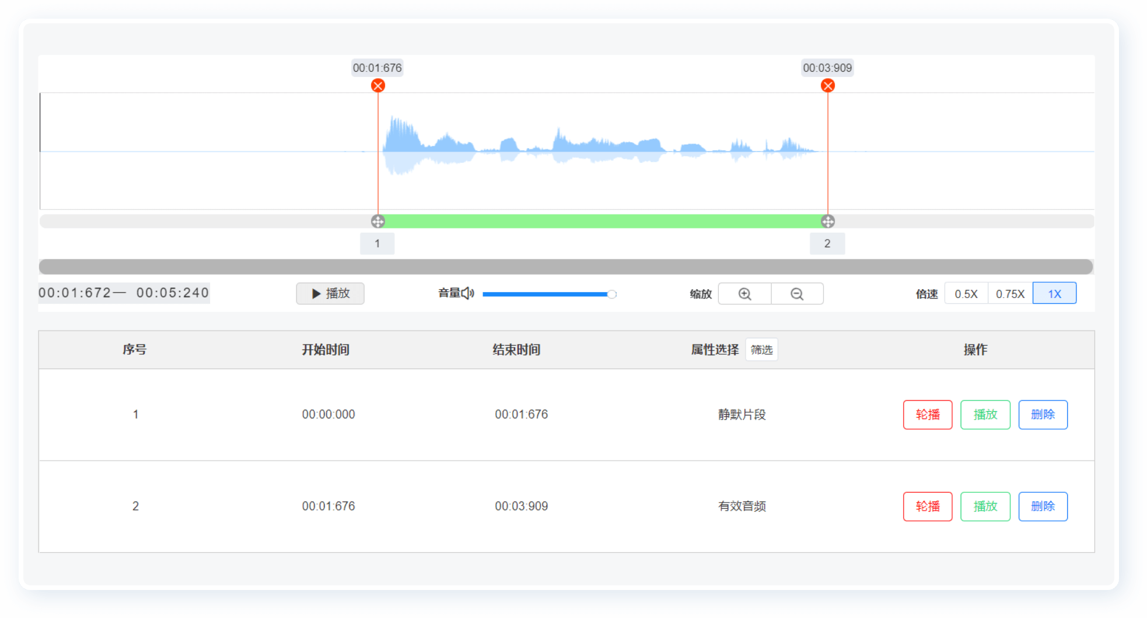Image resolution: width=1147 pixels, height=618 pixels.
Task: Click the volume speaker icon
Action: 467,293
